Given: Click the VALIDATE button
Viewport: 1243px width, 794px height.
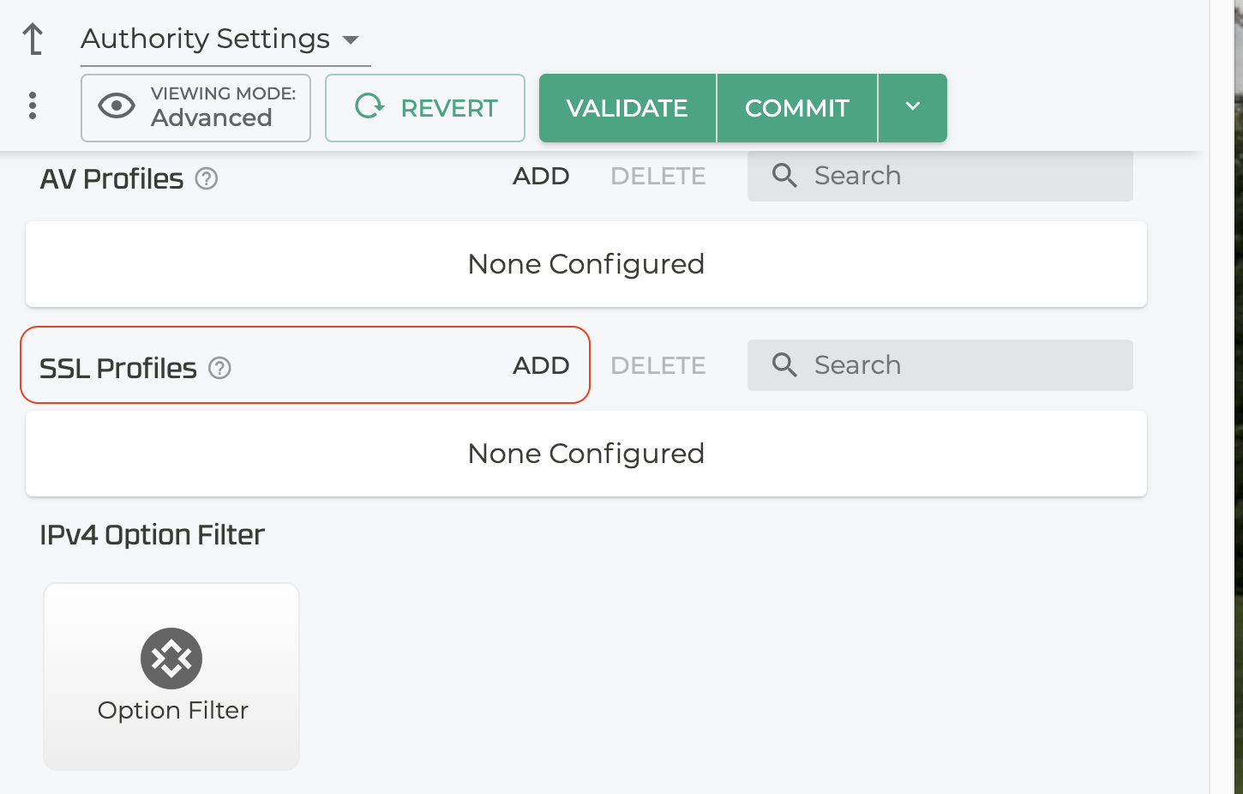Looking at the screenshot, I should (x=628, y=108).
